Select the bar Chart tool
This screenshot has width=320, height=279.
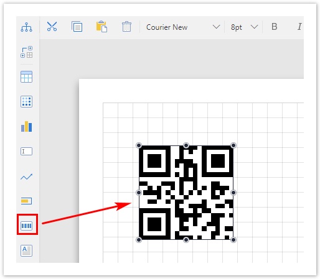(26, 126)
